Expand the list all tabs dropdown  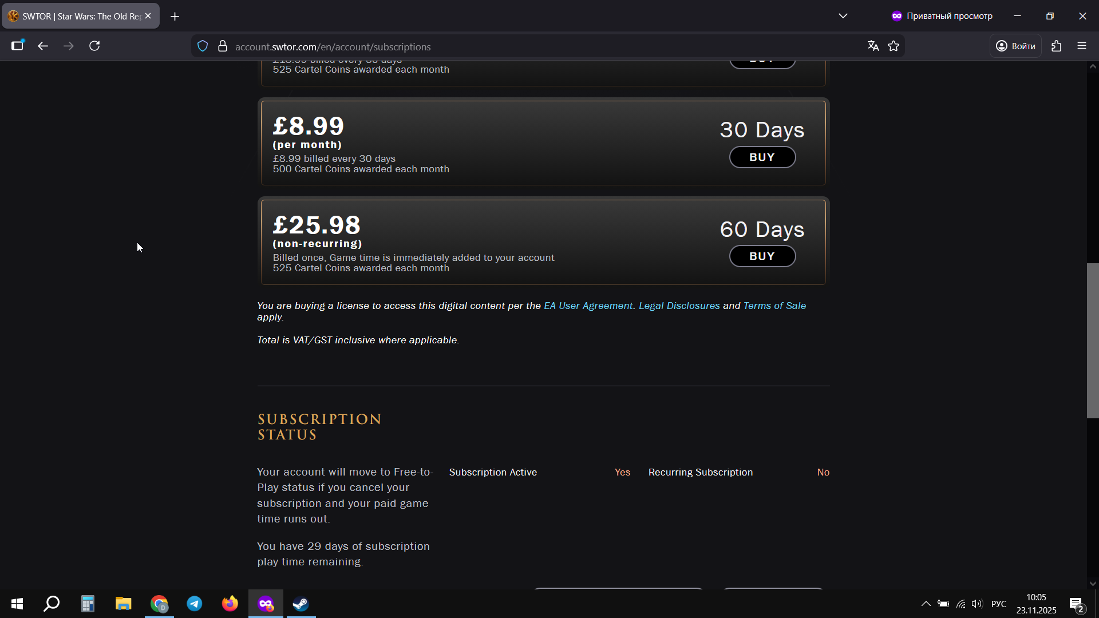pyautogui.click(x=843, y=16)
